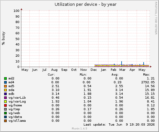The image size is (159, 132).
Task: Click the sda yellow color swatch
Action: pyautogui.click(x=5, y=90)
